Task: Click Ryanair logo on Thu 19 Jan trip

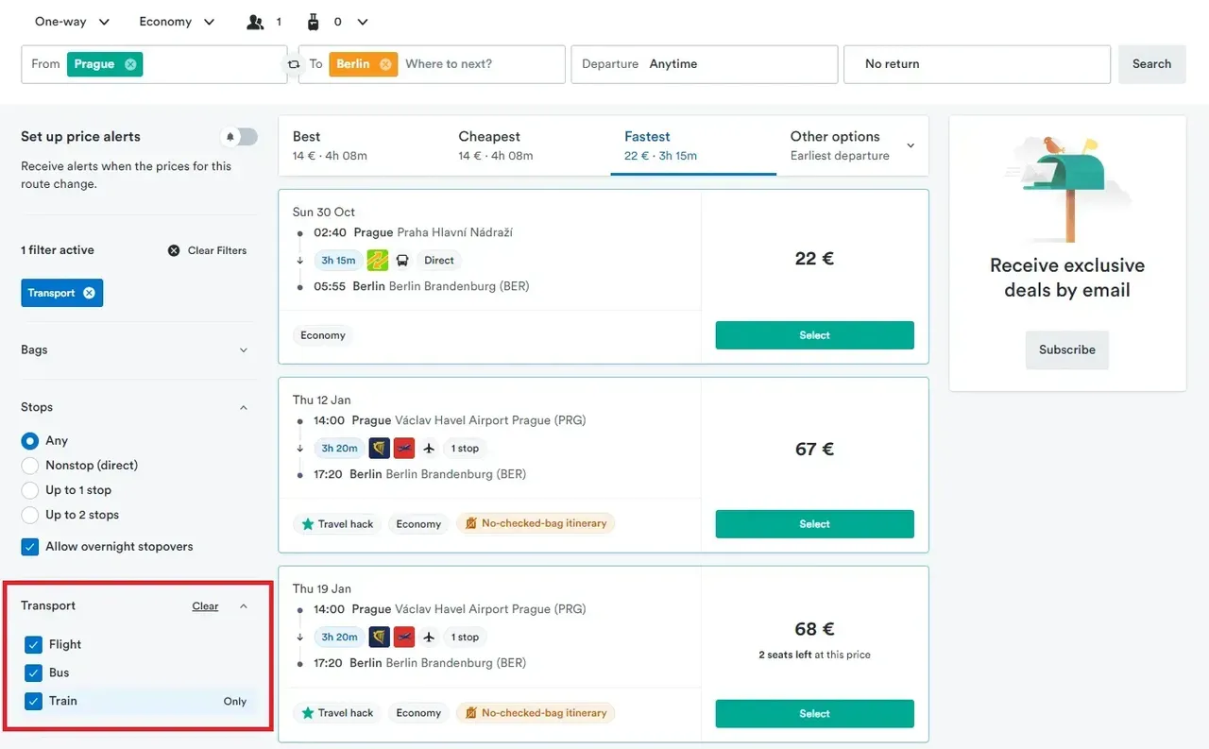Action: click(x=380, y=637)
